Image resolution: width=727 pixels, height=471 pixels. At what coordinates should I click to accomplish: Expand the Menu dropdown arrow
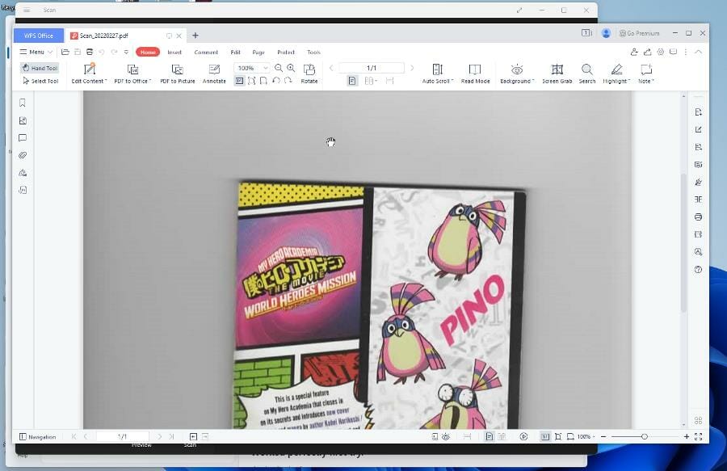(50, 52)
